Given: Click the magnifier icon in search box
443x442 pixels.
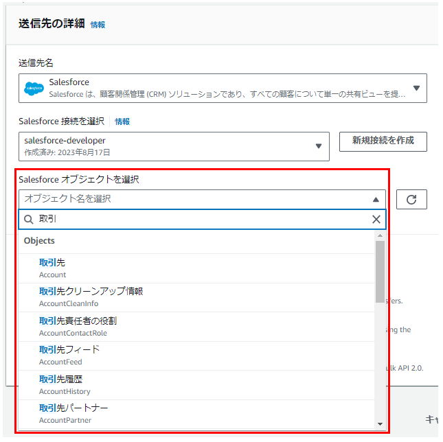Looking at the screenshot, I should click(29, 220).
